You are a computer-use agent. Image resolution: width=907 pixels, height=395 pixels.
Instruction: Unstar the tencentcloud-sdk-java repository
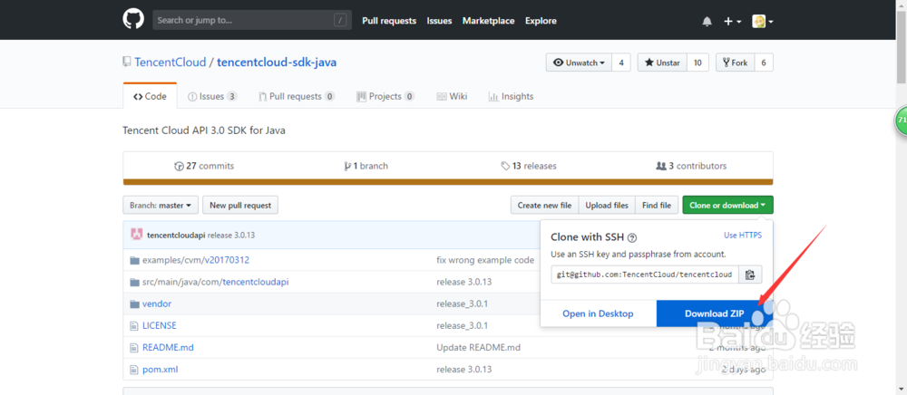(661, 63)
